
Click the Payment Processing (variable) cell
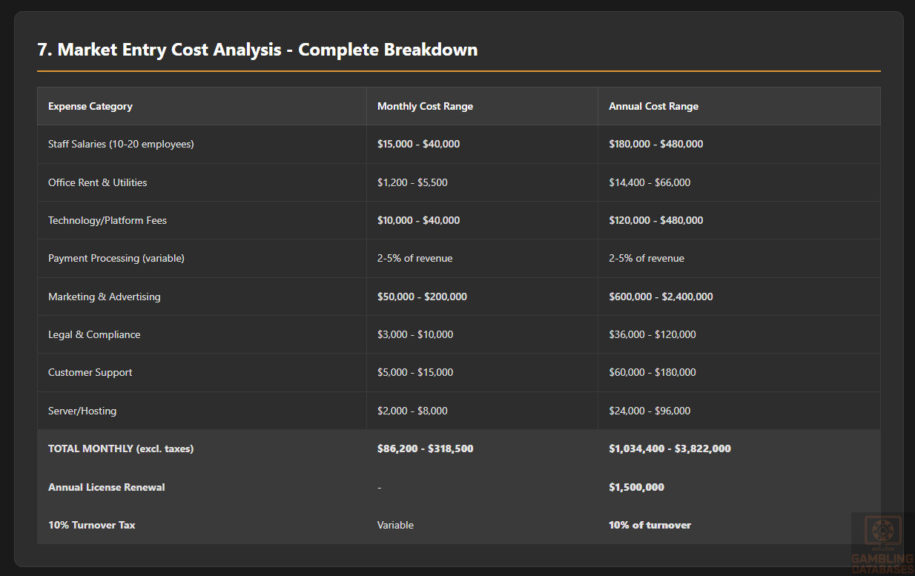[116, 258]
